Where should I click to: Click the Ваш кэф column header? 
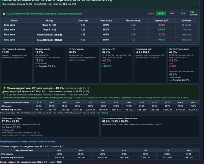[x=83, y=20]
